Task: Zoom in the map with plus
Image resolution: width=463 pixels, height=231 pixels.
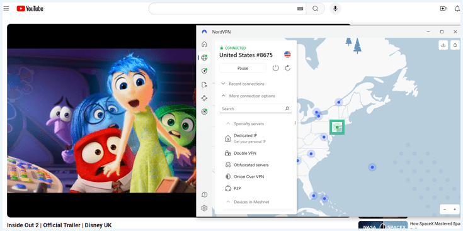Action: 455,210
